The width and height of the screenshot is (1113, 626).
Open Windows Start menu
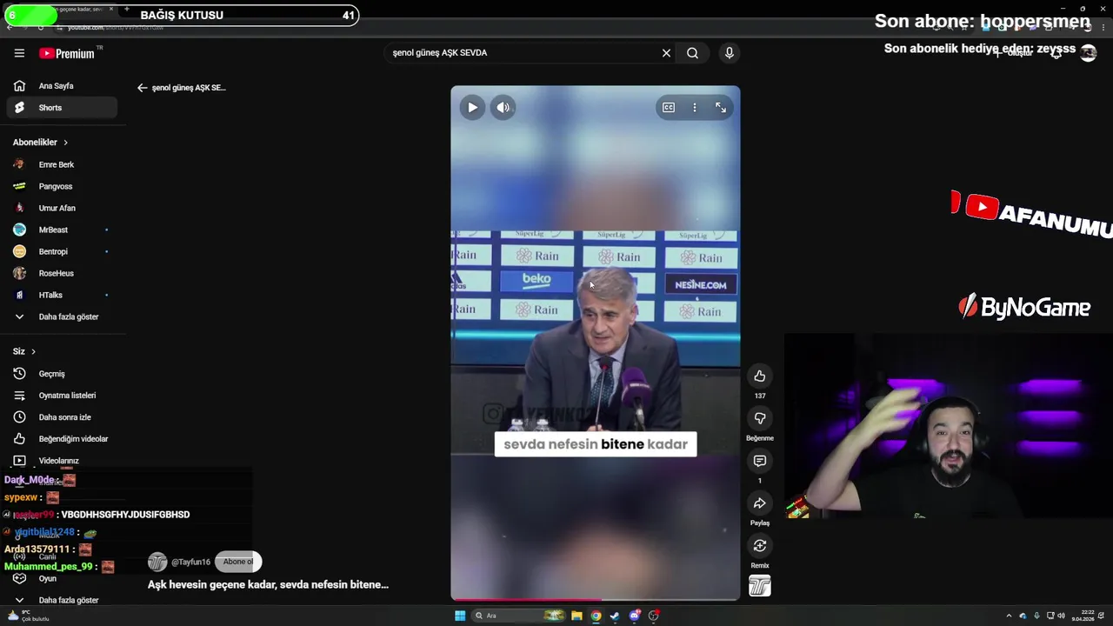pos(460,616)
